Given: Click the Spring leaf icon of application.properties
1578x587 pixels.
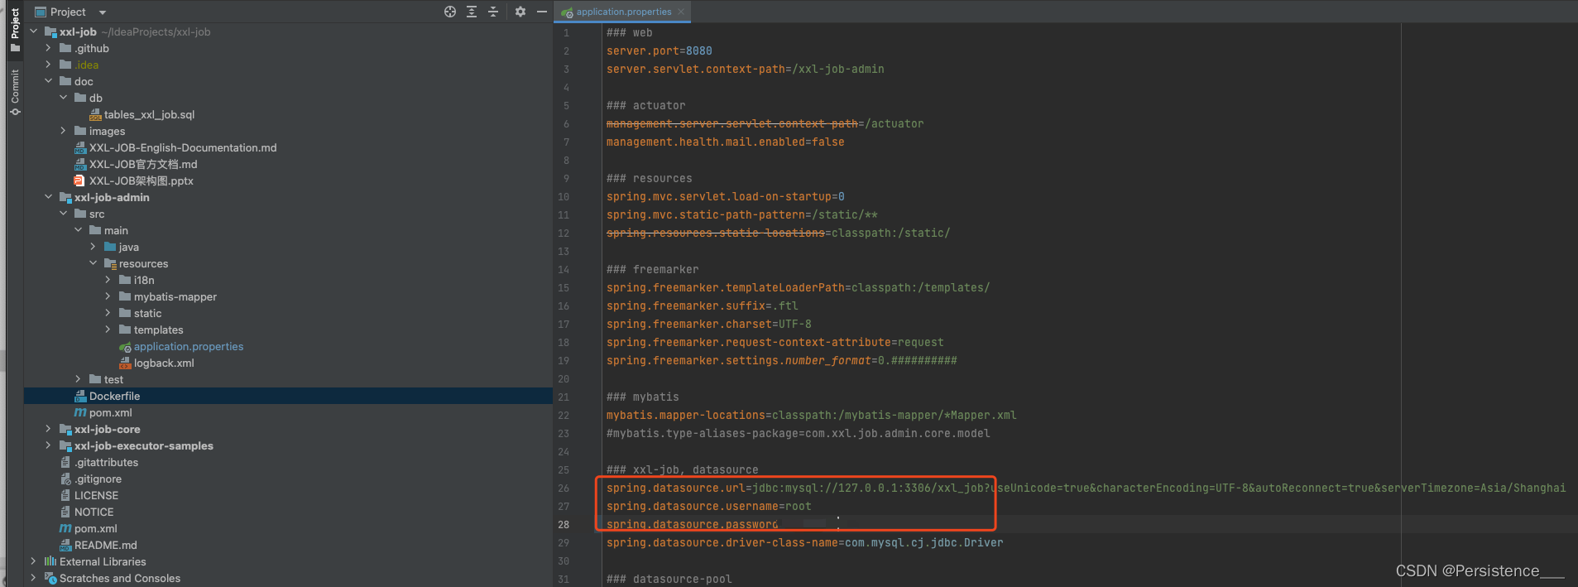Looking at the screenshot, I should 125,346.
